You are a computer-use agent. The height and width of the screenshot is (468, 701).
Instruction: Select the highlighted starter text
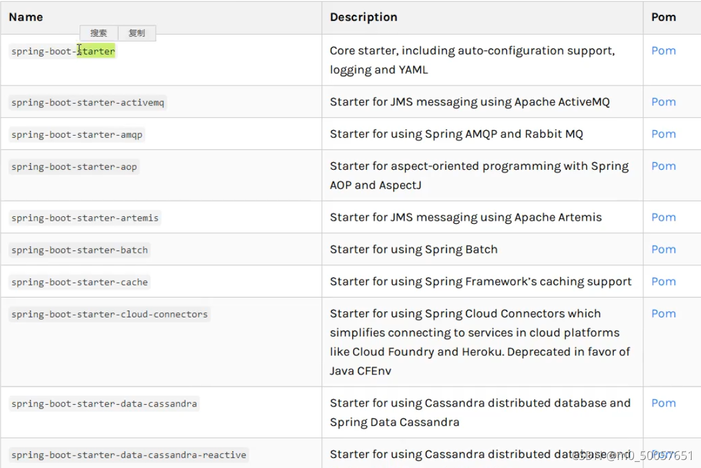(x=97, y=51)
